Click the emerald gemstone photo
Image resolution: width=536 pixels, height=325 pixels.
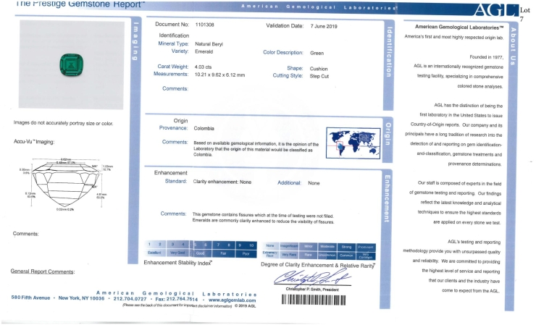coord(72,65)
